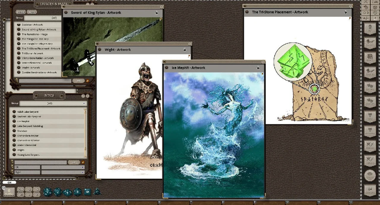
Task: Click the Ice Mephit link icon in NPCs list
Action: click(x=14, y=121)
